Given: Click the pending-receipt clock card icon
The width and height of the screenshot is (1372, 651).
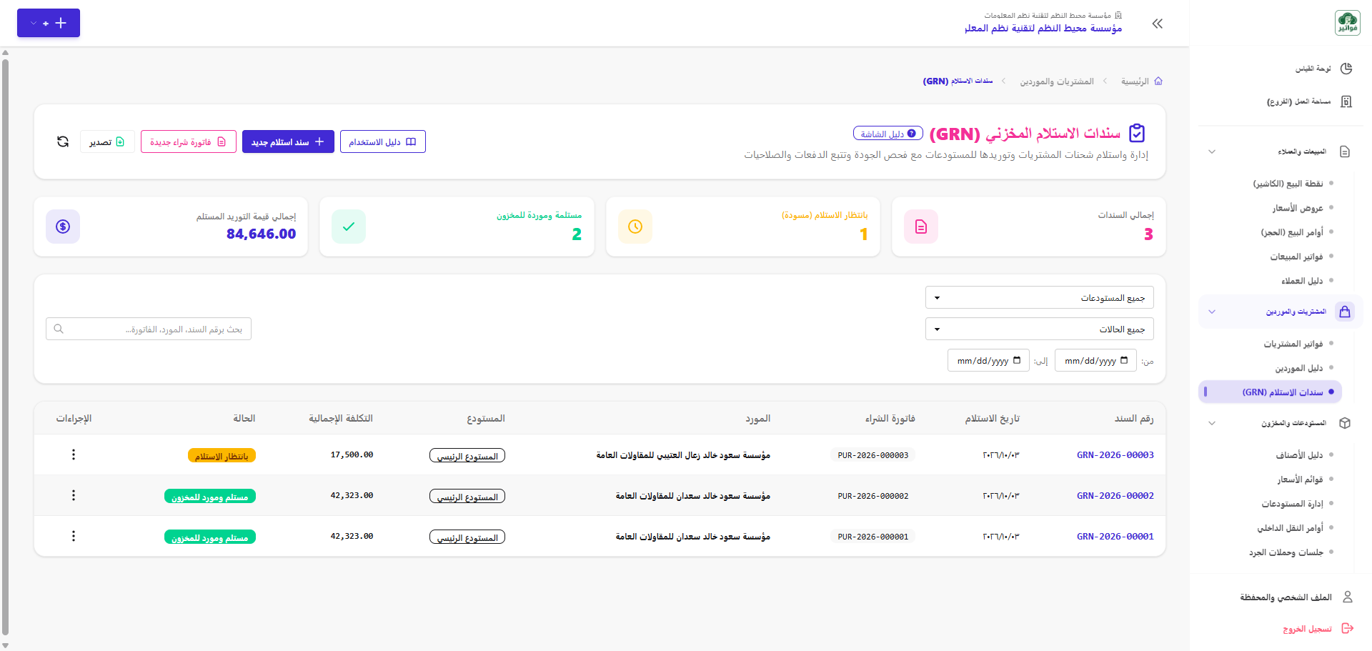Looking at the screenshot, I should pyautogui.click(x=635, y=227).
